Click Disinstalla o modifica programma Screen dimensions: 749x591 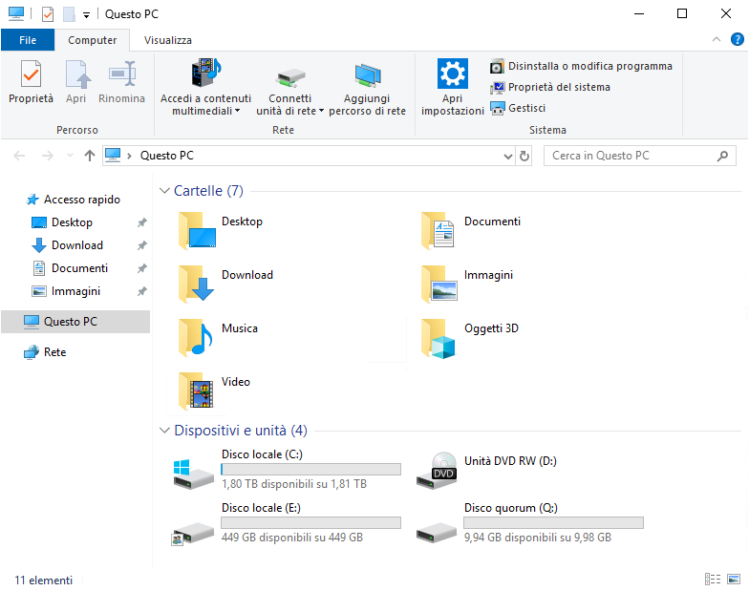(x=581, y=66)
